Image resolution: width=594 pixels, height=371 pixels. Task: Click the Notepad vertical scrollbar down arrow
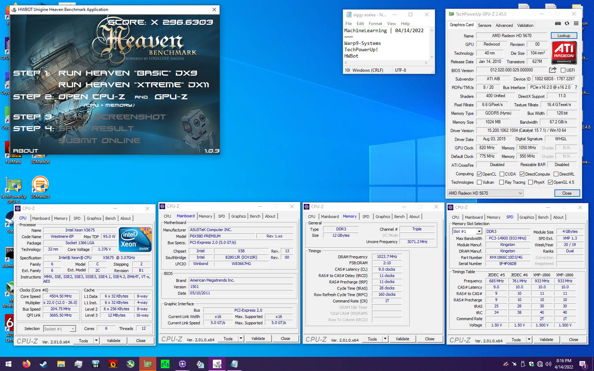[431, 57]
